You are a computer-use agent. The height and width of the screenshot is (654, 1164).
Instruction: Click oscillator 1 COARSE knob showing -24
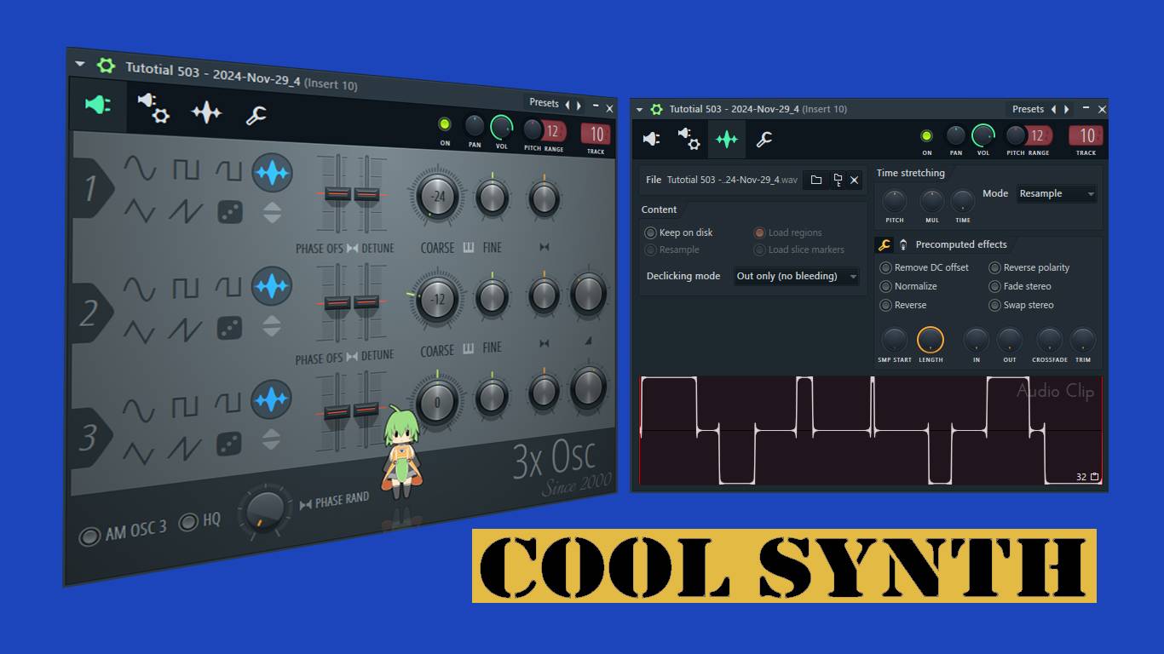click(x=438, y=198)
